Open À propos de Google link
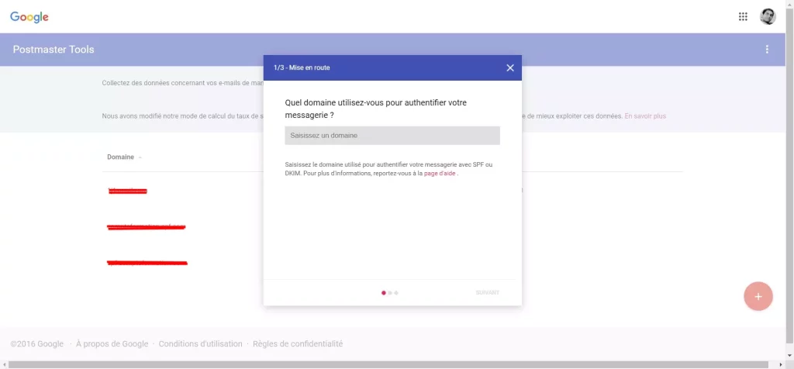 click(112, 343)
